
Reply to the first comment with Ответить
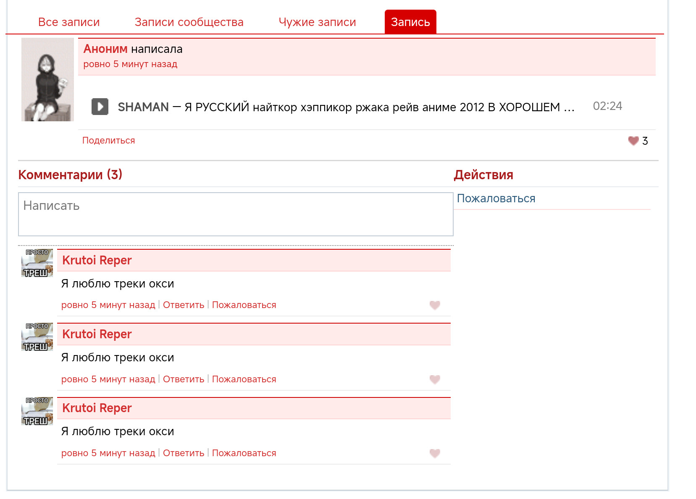tap(183, 305)
